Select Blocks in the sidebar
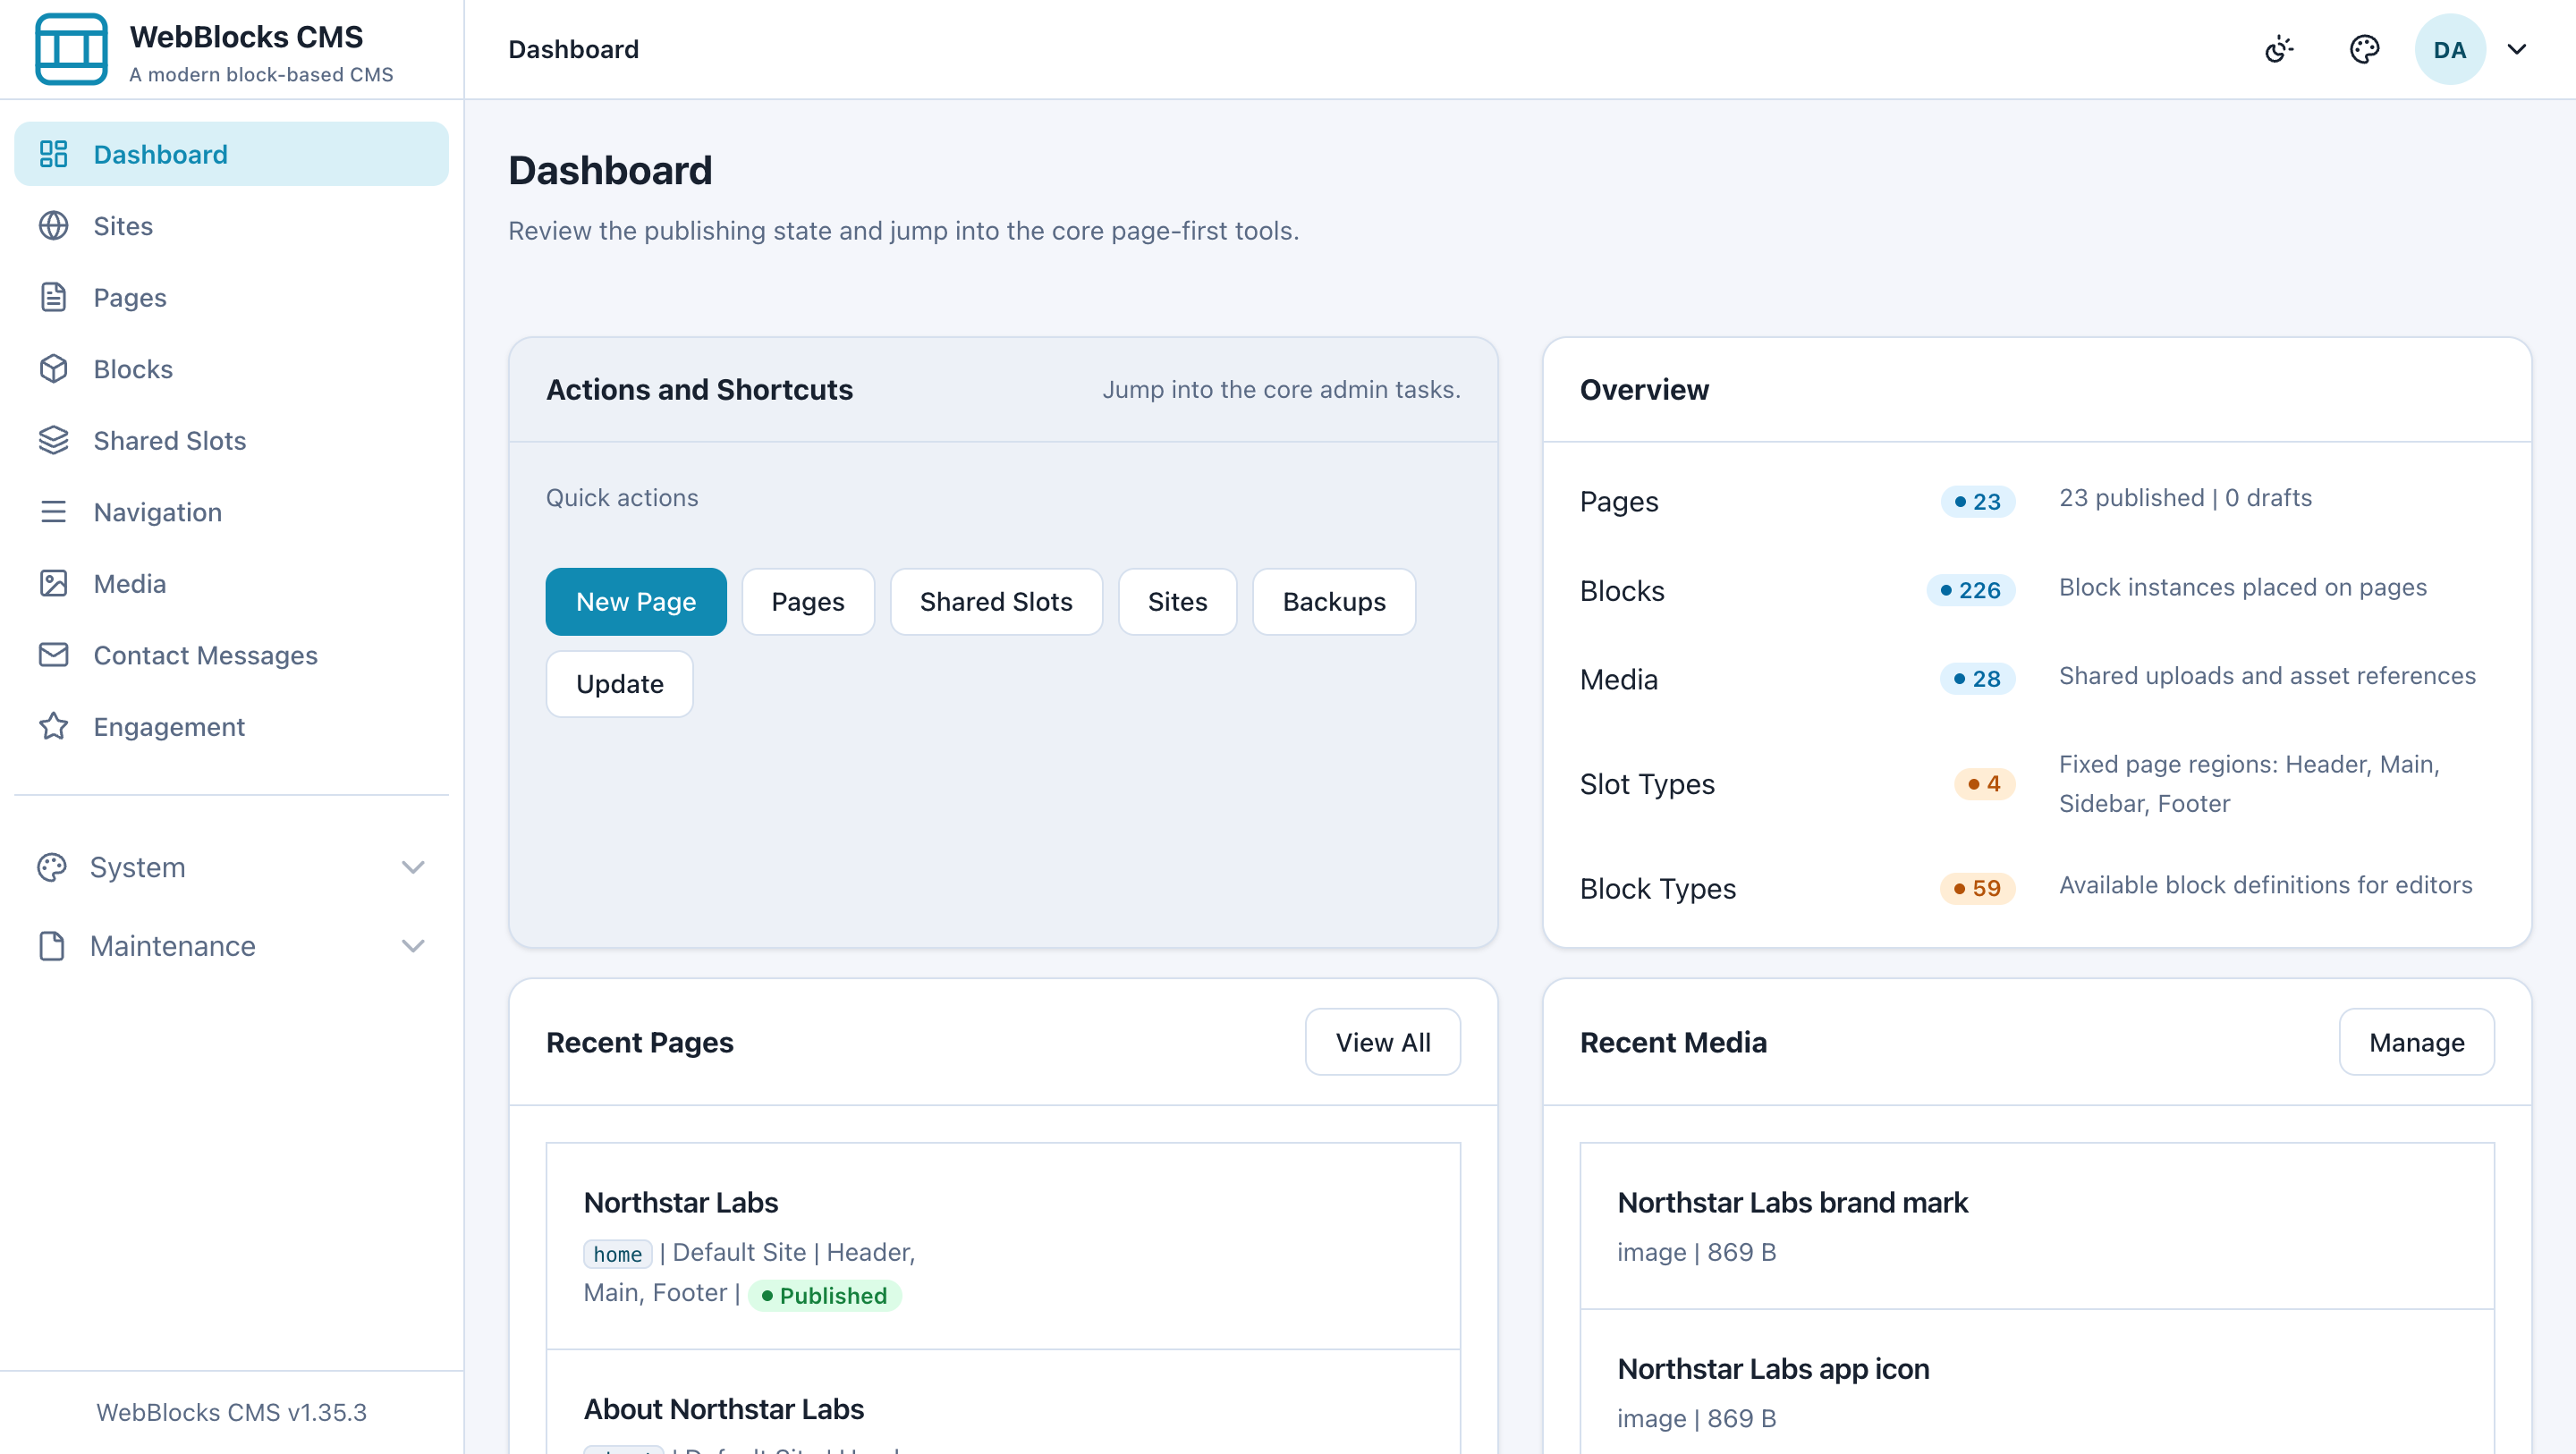 [x=231, y=369]
